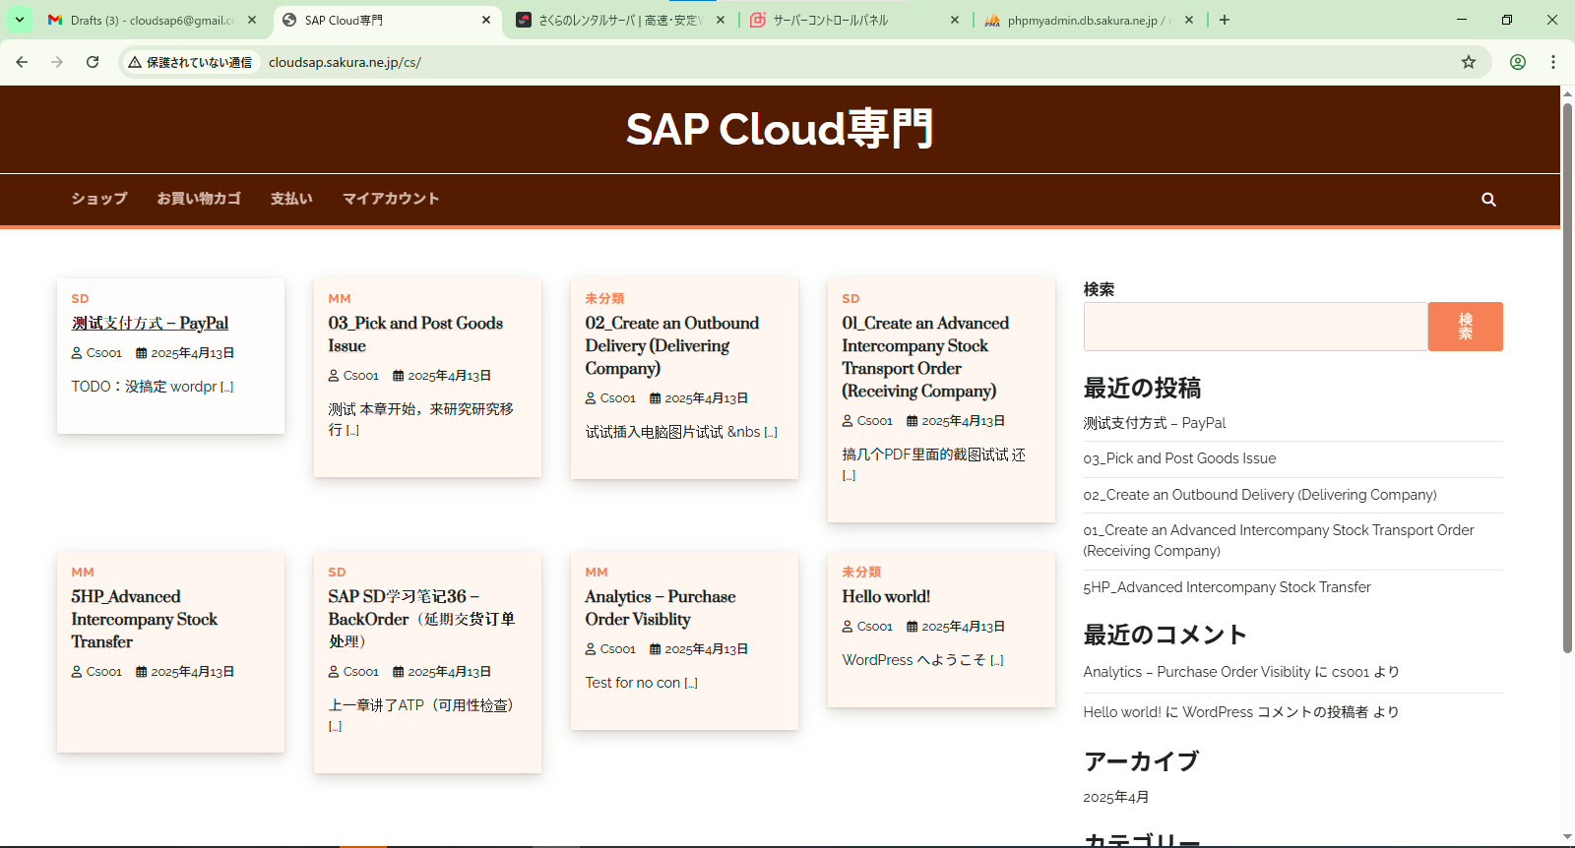Click MM category on Goods Issue card
Image resolution: width=1575 pixels, height=848 pixels.
coord(340,298)
